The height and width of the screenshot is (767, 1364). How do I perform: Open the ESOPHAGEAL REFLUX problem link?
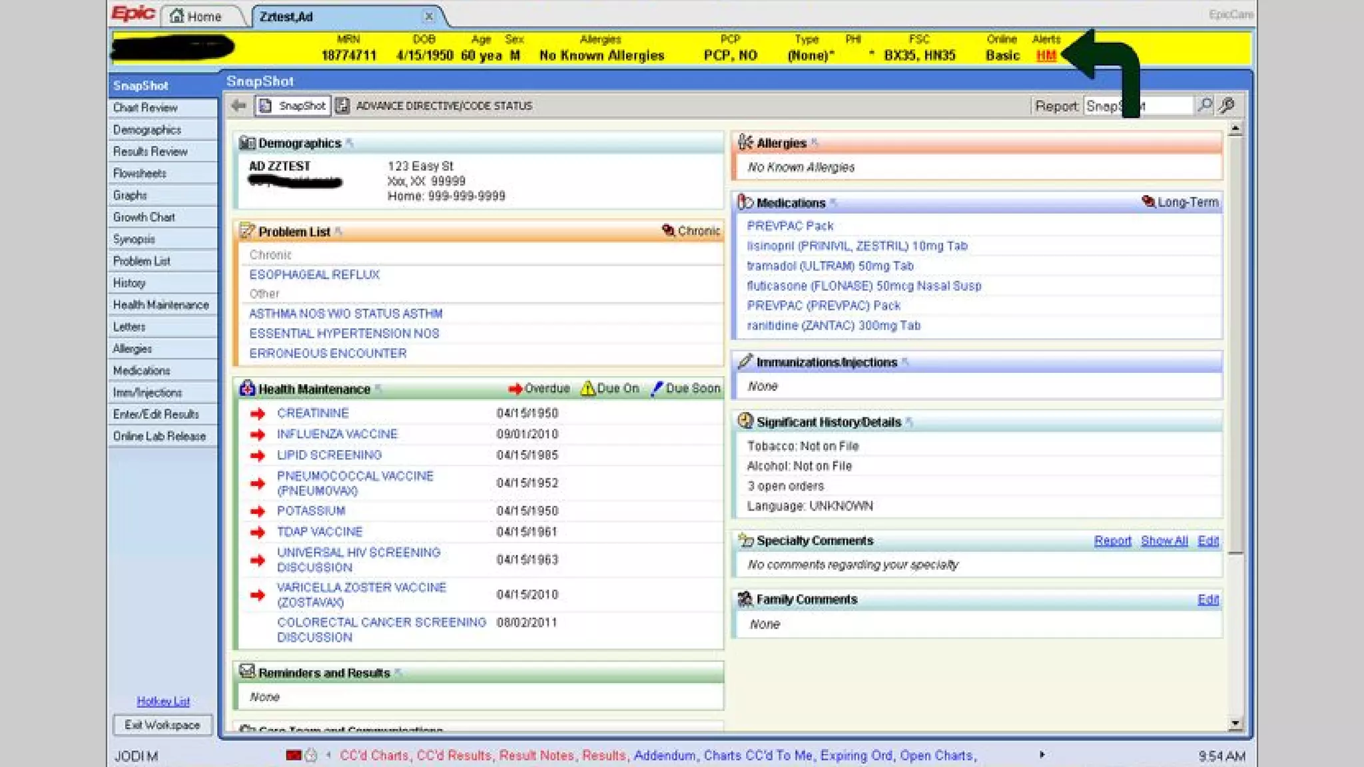[314, 274]
